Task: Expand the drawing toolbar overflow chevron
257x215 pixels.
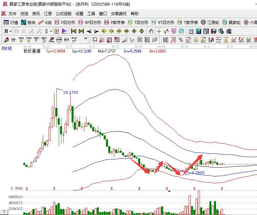Action: pos(85,38)
